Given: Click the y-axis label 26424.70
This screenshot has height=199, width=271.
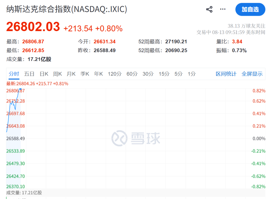Looking at the screenshot, I should (16, 176).
